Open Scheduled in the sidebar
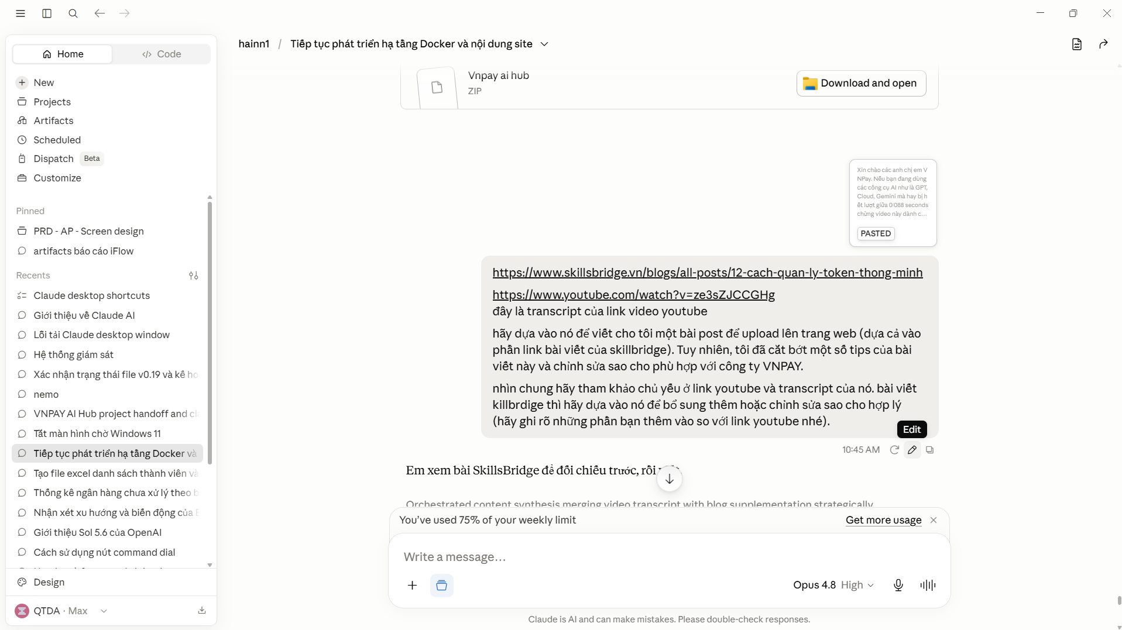This screenshot has height=630, width=1122. [x=57, y=140]
